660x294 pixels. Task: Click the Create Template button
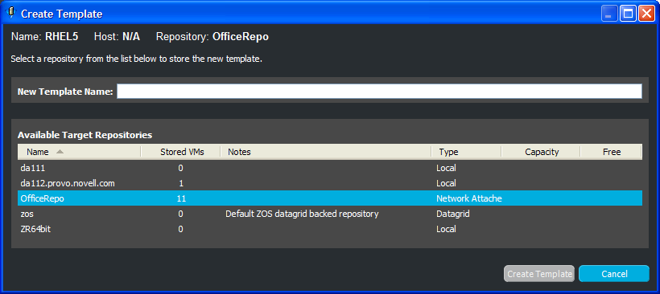(x=539, y=274)
